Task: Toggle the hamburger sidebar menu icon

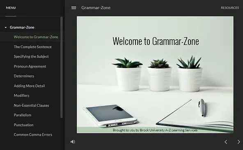Action: (73, 8)
